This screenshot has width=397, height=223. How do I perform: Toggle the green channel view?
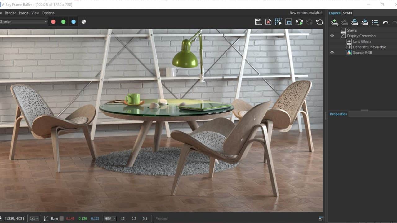pyautogui.click(x=63, y=22)
